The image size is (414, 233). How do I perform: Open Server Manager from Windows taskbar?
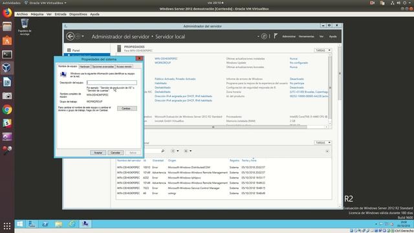[x=32, y=224]
